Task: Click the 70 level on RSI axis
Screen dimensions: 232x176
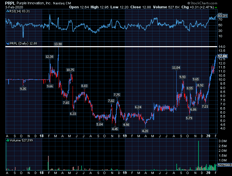Action: [220, 19]
